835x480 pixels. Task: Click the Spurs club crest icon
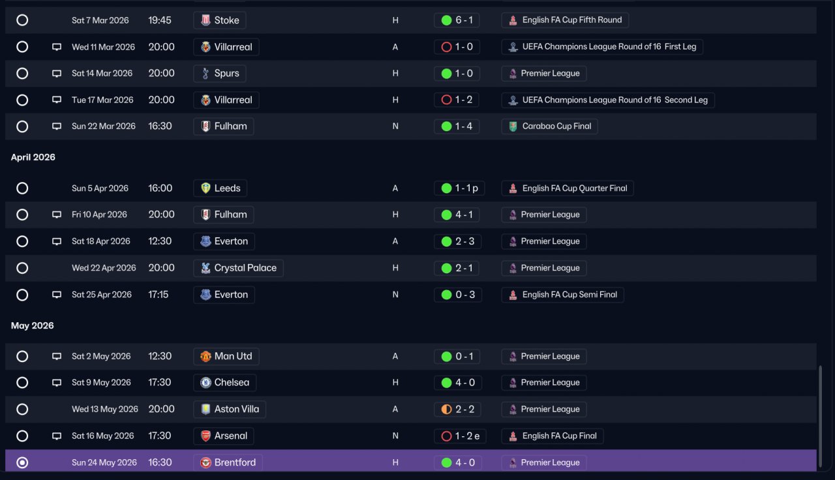(x=205, y=73)
